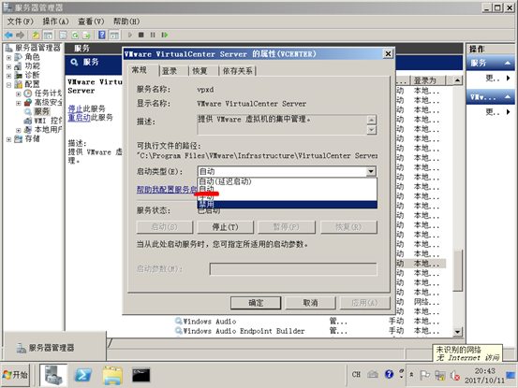The height and width of the screenshot is (388, 518).
Task: Collapse the VMw... section in 操作 pane
Action: (x=508, y=97)
